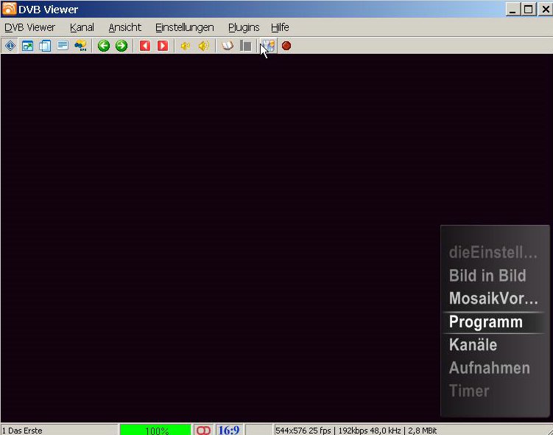Open the teletext page toolbar icon

pyautogui.click(x=63, y=46)
